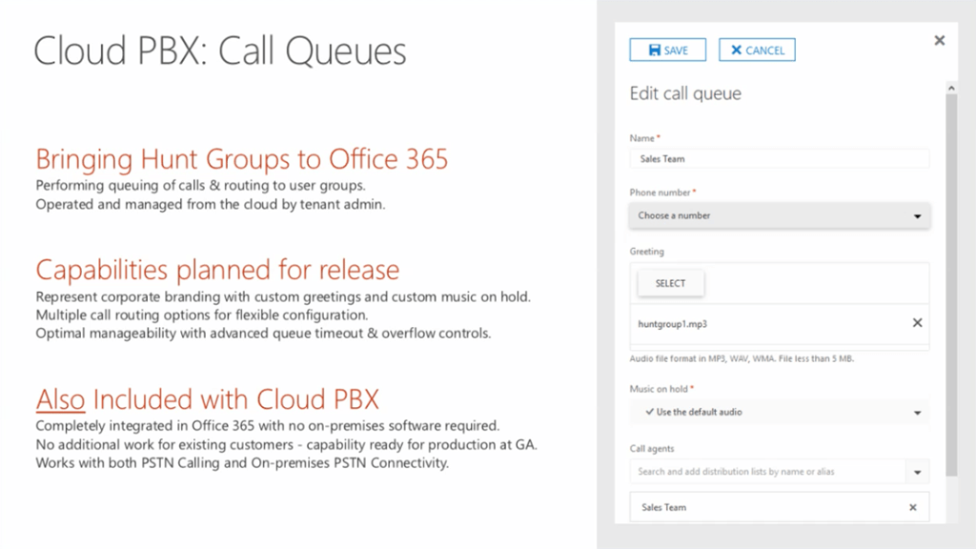Screen dimensions: 976x549
Task: Open the Choose a number dropdown
Action: click(x=779, y=216)
